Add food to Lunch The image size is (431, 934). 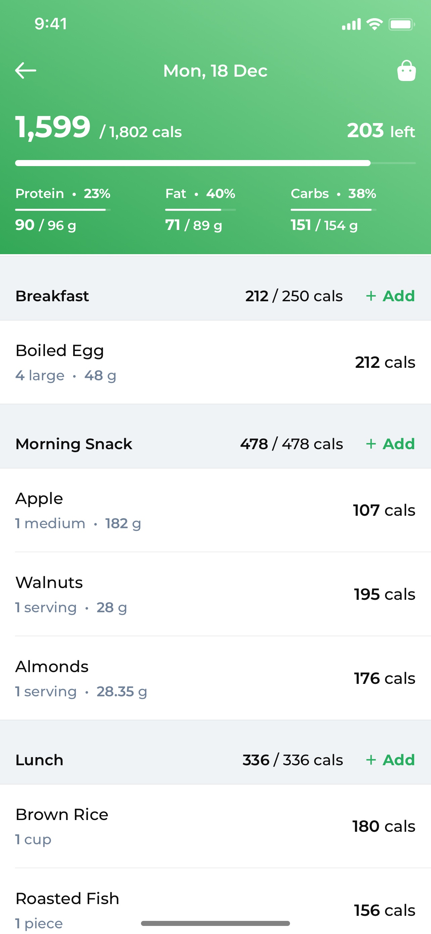390,760
